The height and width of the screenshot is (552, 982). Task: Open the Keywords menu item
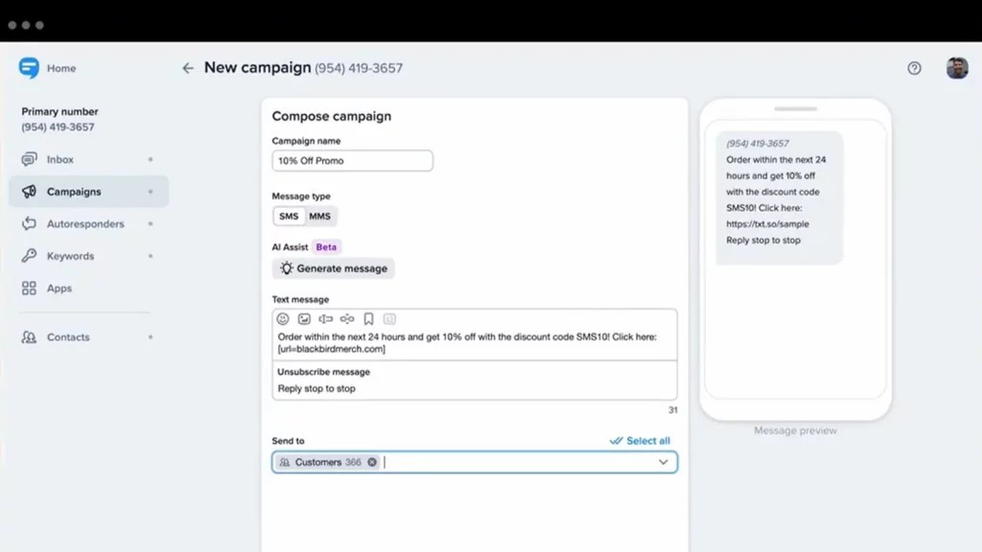[x=89, y=256]
